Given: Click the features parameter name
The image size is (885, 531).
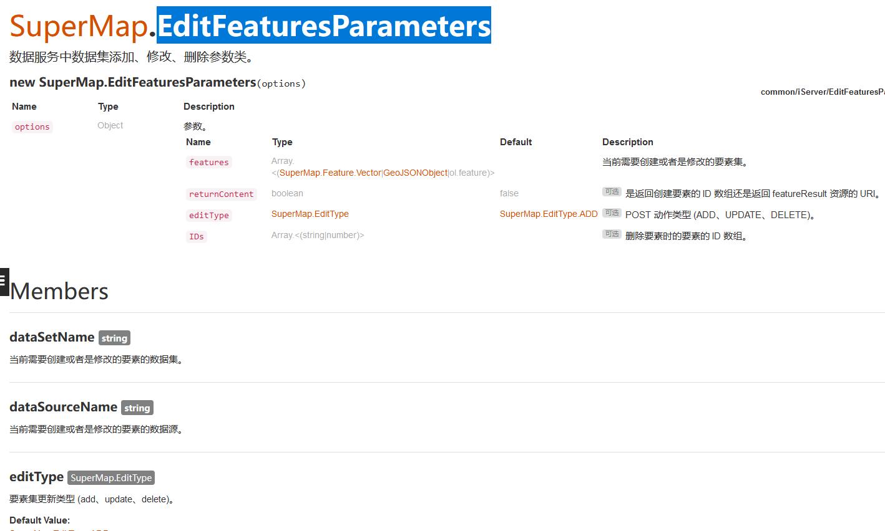Looking at the screenshot, I should tap(209, 162).
